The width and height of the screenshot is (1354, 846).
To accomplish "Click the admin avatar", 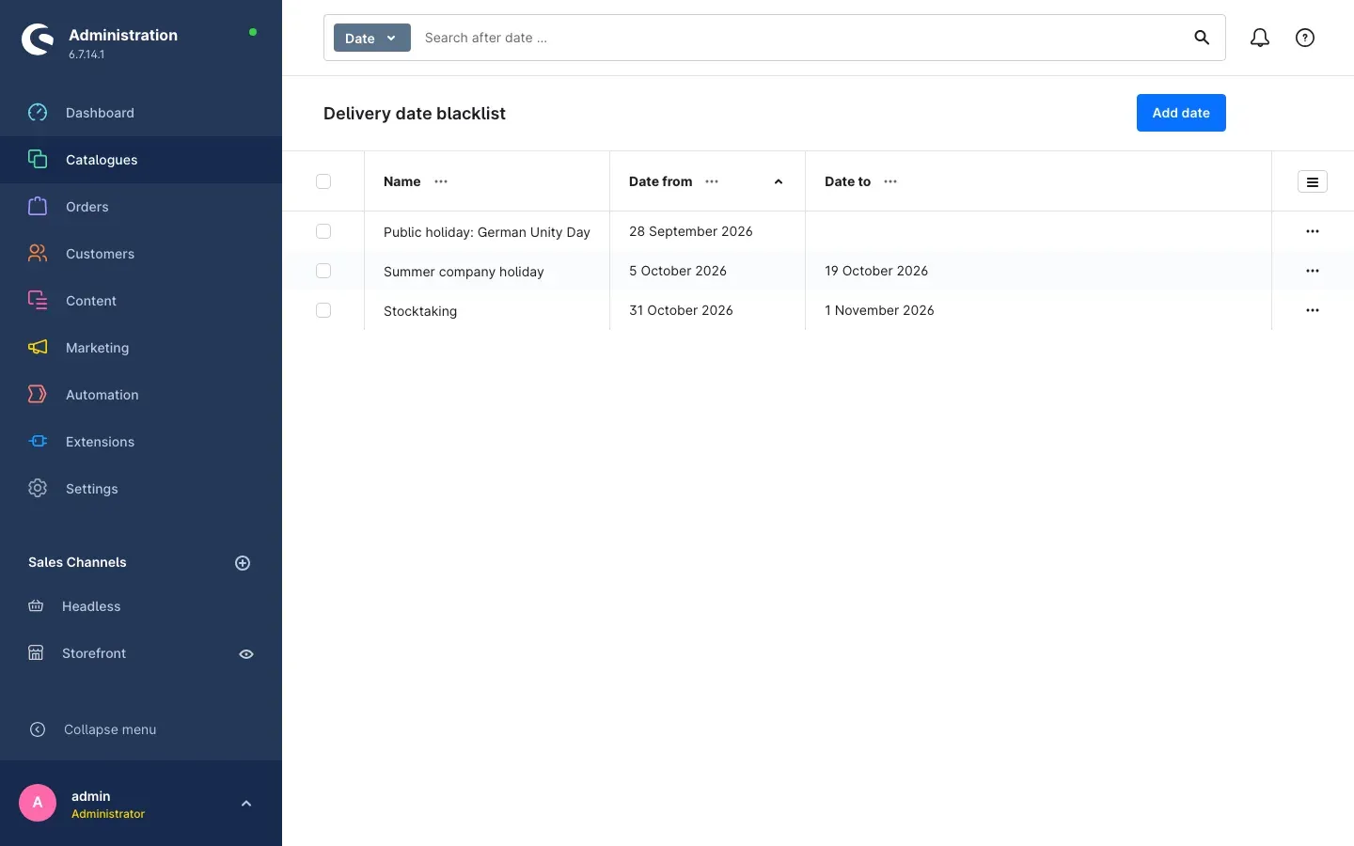I will click(x=38, y=803).
